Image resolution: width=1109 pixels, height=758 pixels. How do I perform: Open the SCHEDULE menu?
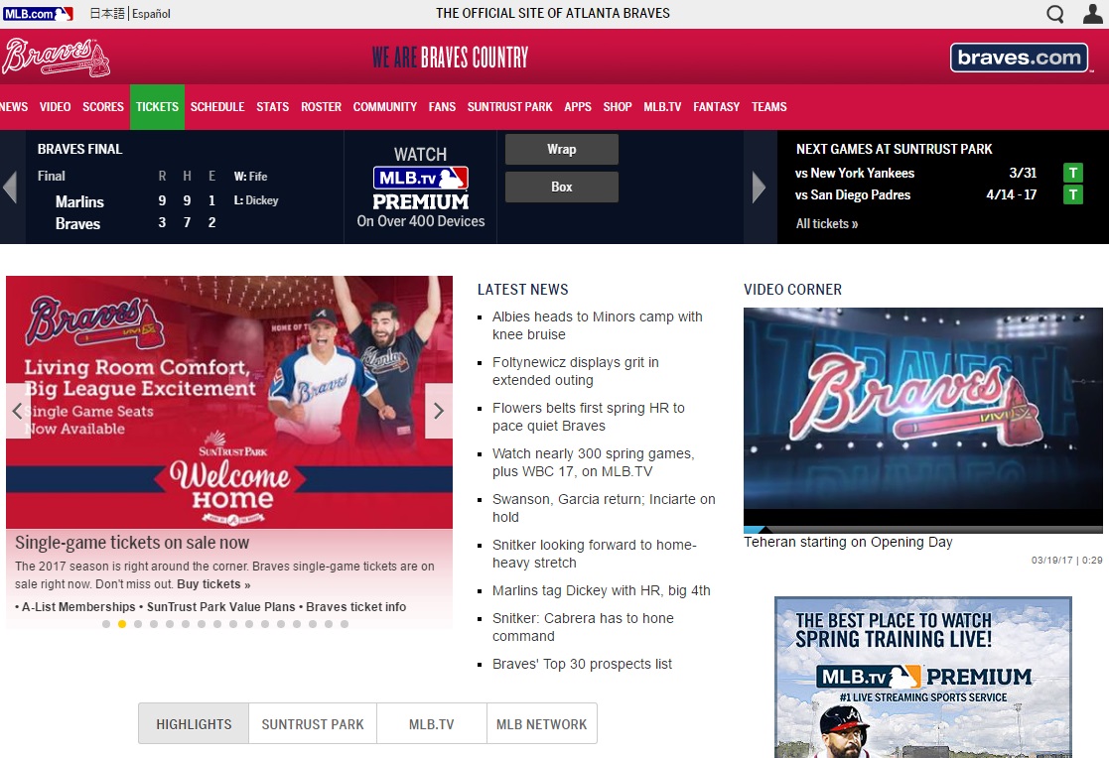[217, 107]
